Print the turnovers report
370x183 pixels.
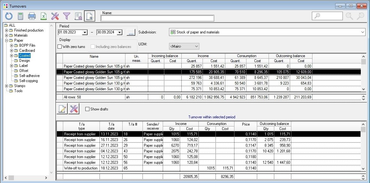pos(32,16)
